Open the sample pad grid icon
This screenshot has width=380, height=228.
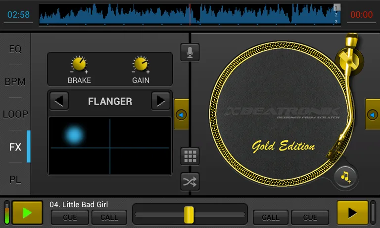(190, 156)
